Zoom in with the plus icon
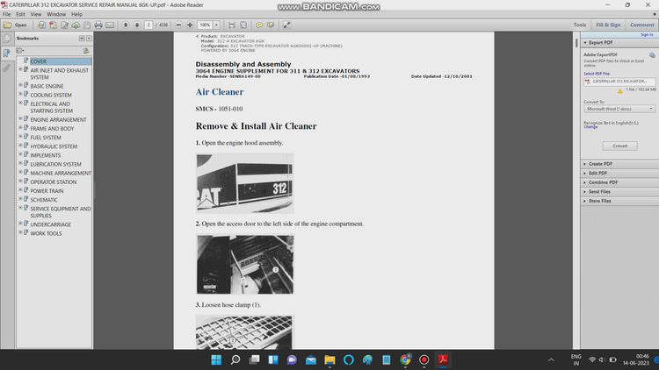 190,25
